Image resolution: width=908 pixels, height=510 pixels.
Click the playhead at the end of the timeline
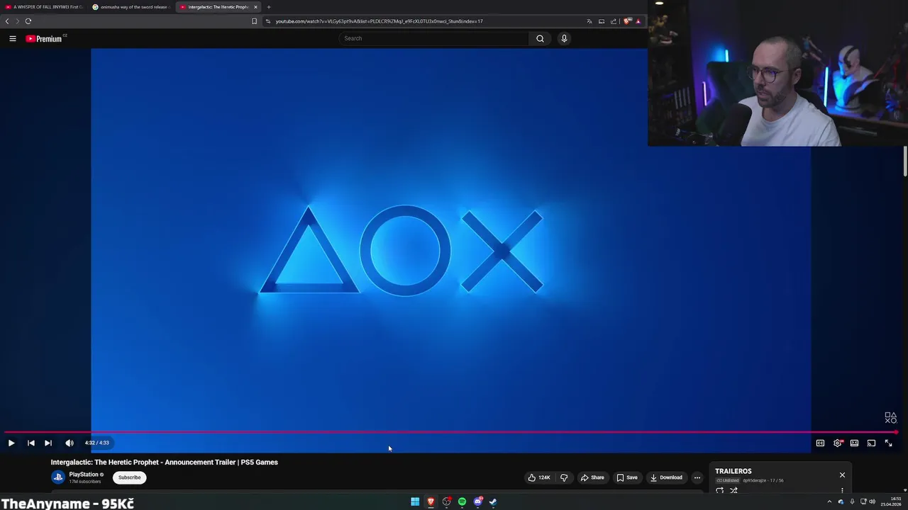click(896, 431)
